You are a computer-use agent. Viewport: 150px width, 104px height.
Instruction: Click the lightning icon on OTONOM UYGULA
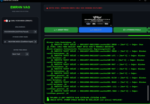(x=124, y=30)
